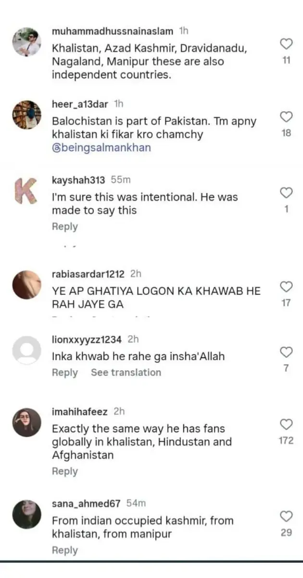
Task: Open heer_a13dar's profile avatar
Action: tap(26, 115)
